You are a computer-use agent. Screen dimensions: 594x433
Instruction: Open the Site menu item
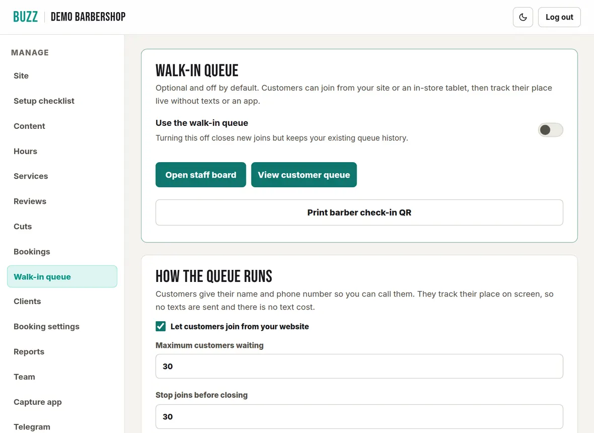click(x=62, y=76)
